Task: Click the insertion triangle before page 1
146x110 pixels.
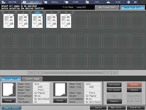Action: tap(3, 12)
